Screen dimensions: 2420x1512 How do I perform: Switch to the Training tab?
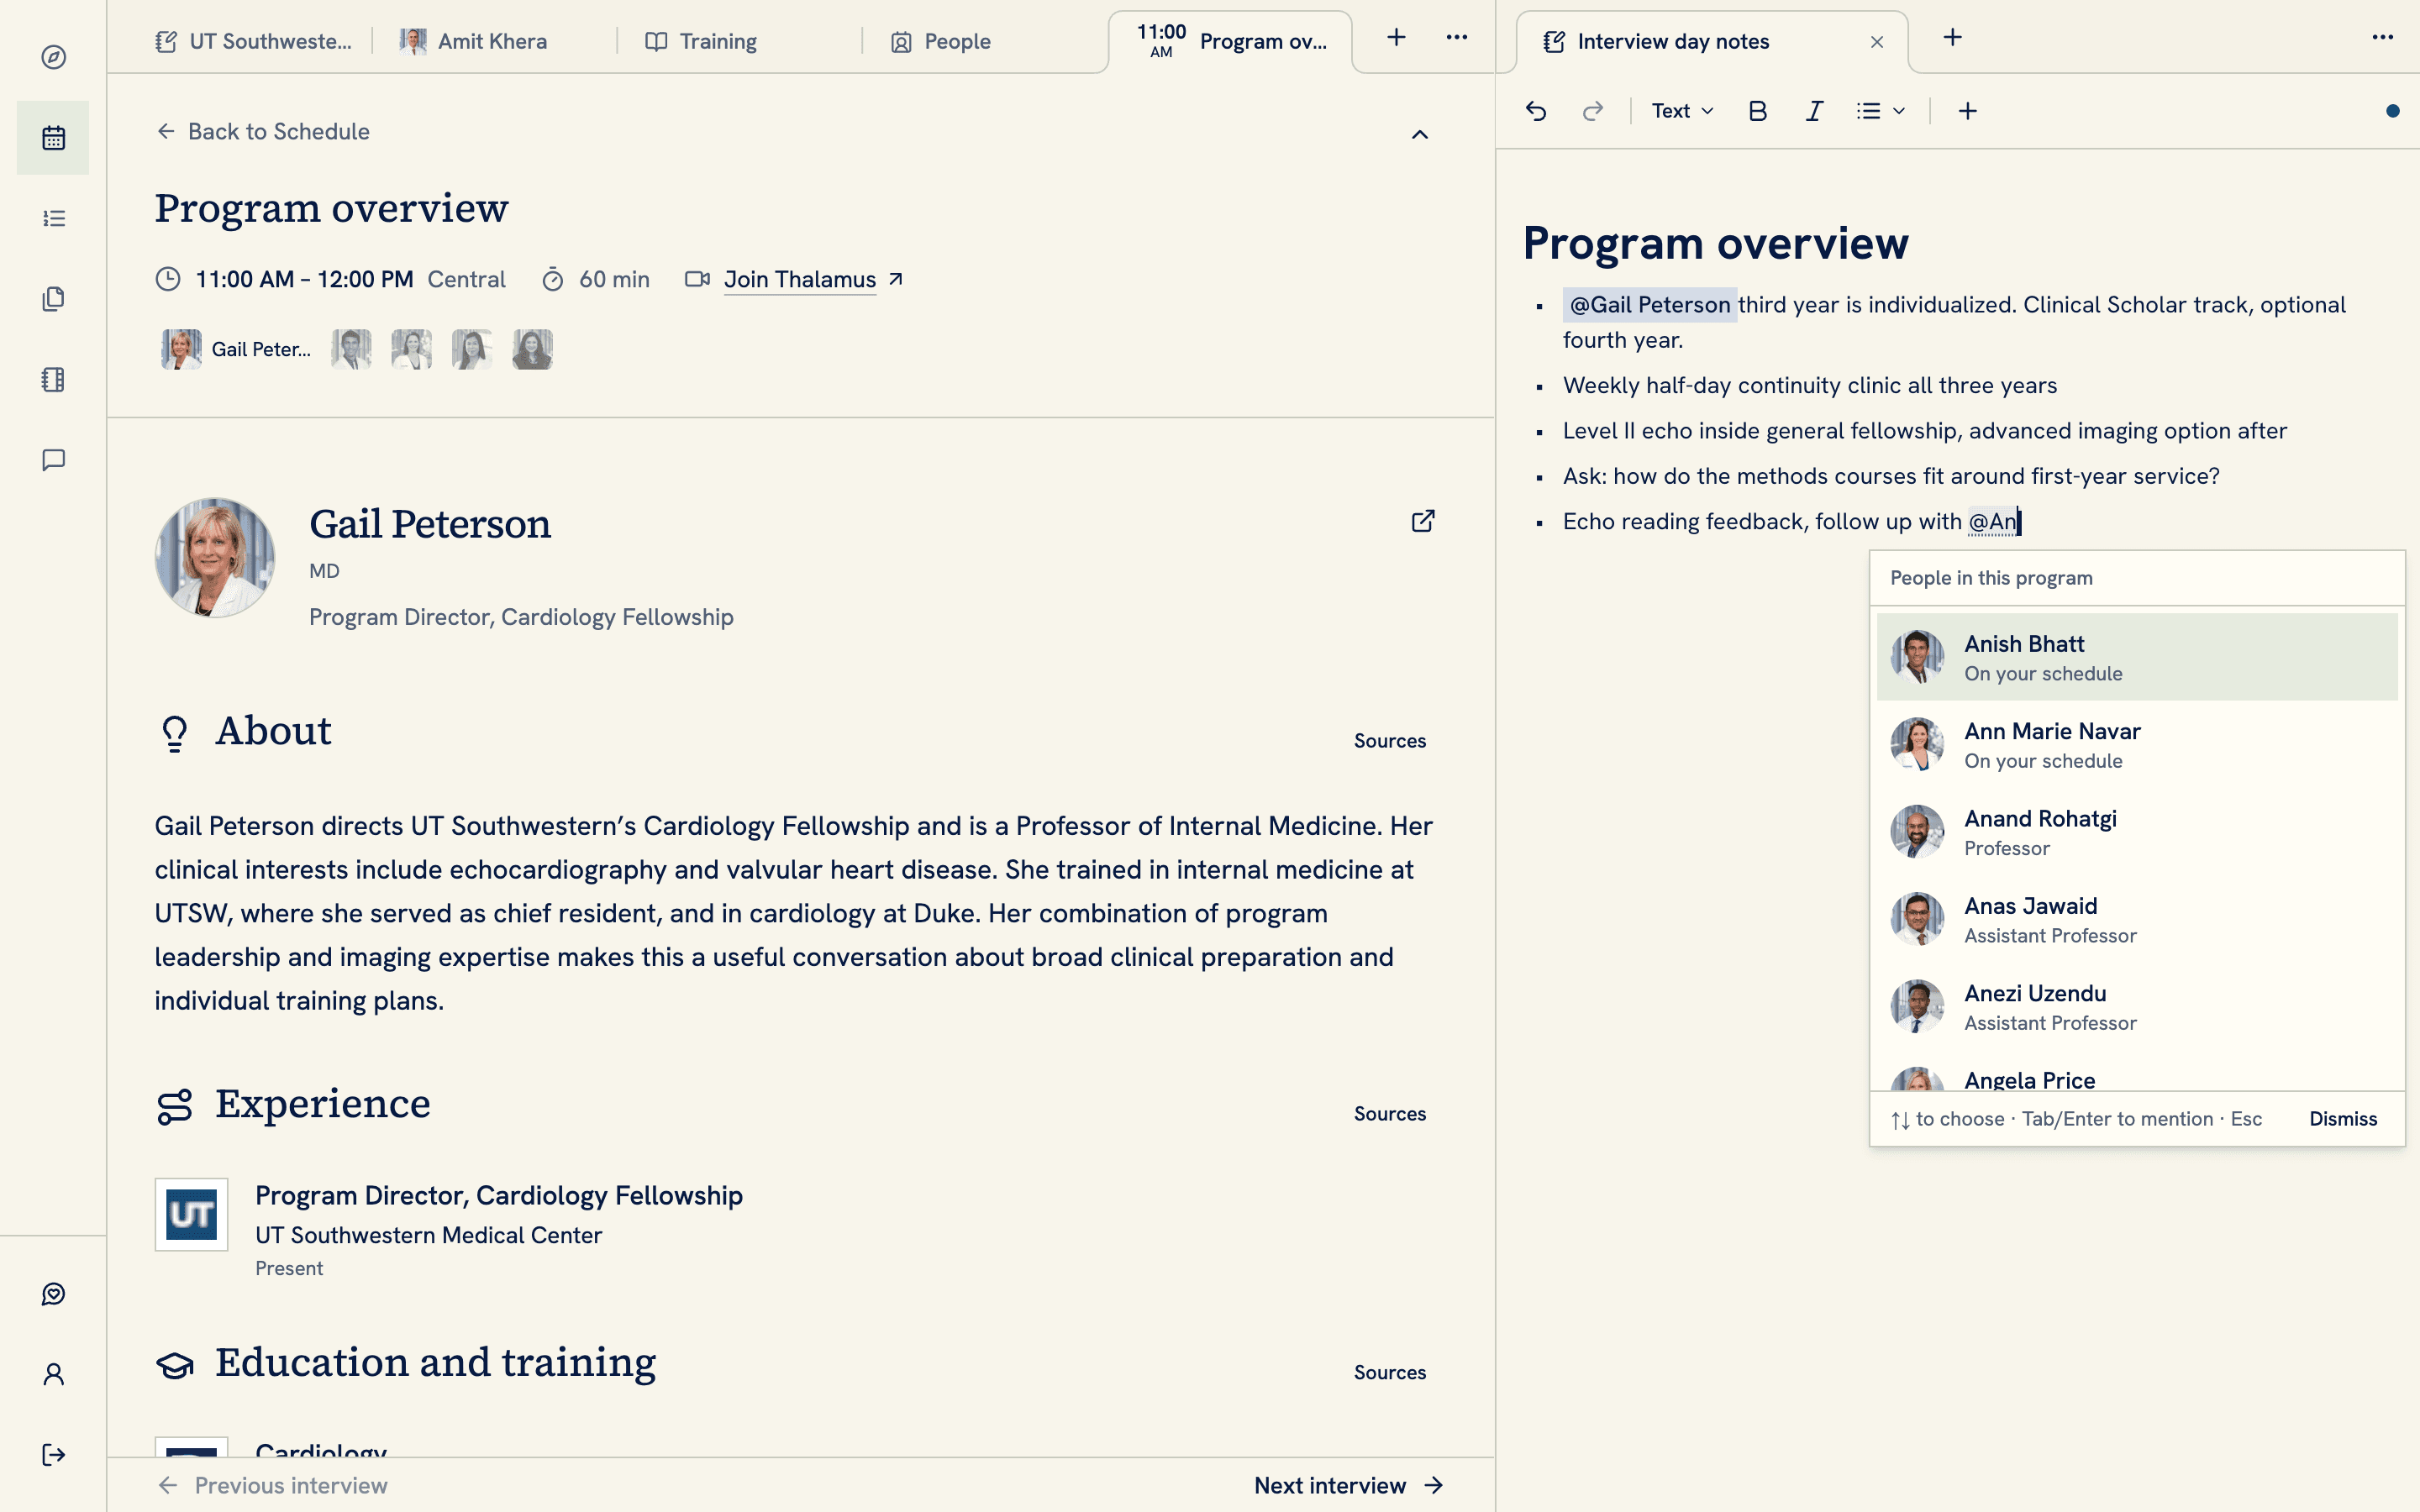click(701, 41)
